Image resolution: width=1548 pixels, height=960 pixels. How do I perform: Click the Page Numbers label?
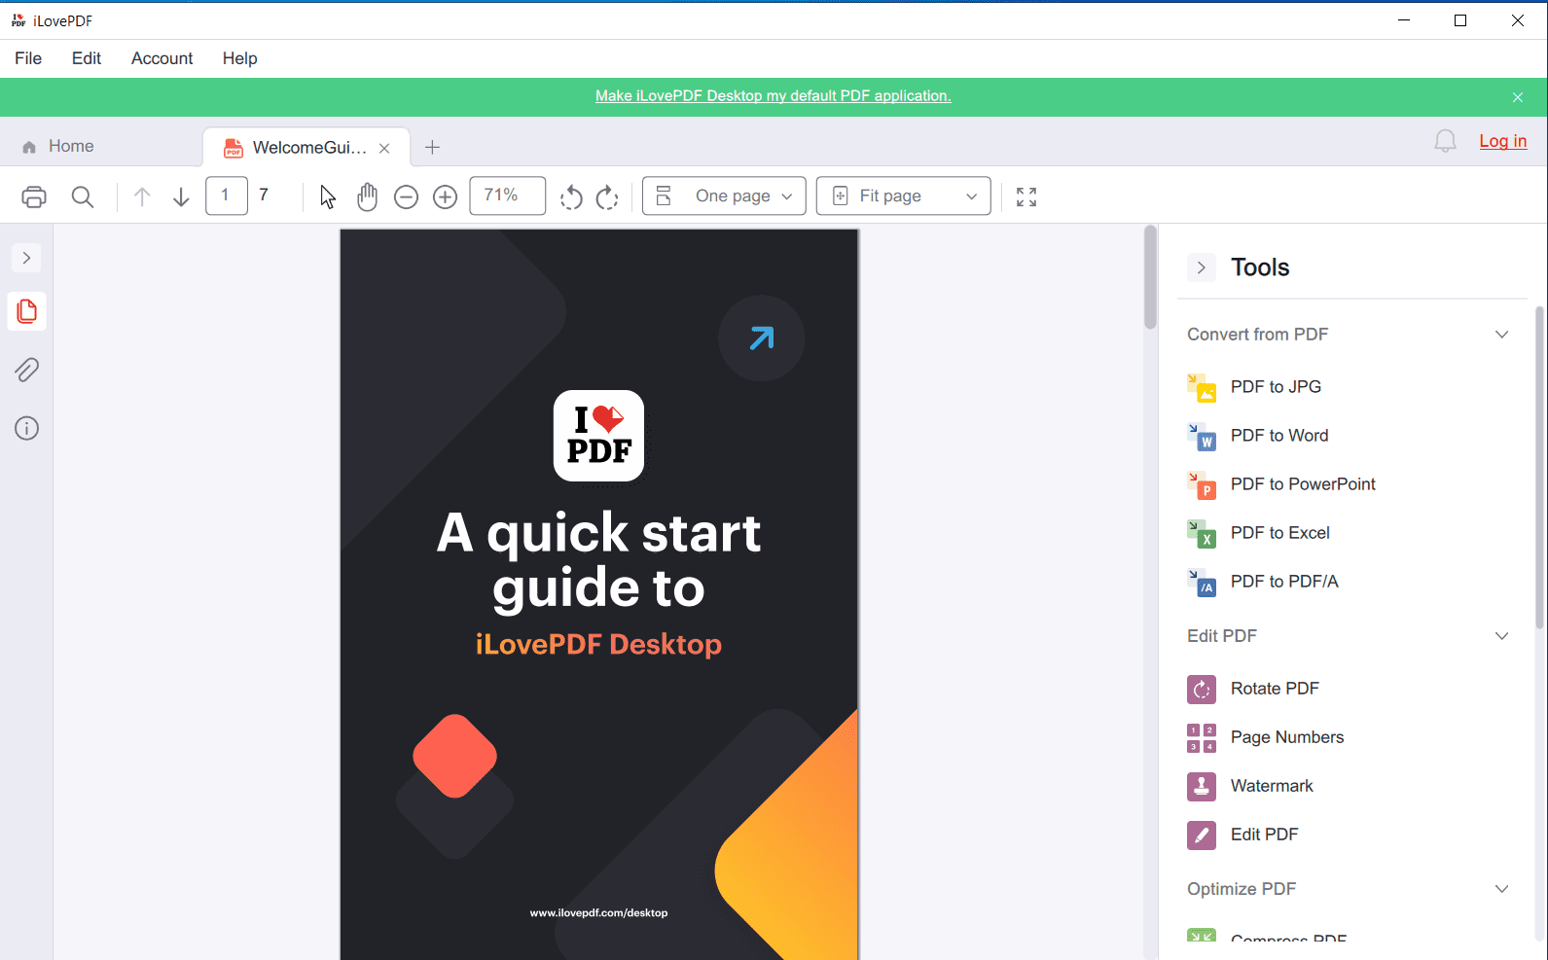click(x=1287, y=737)
